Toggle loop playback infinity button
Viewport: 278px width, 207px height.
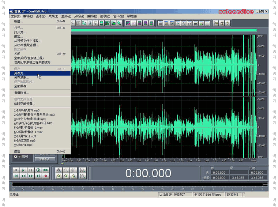coord(46,170)
